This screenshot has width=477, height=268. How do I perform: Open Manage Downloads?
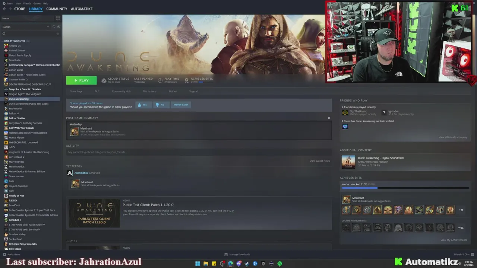point(237,255)
